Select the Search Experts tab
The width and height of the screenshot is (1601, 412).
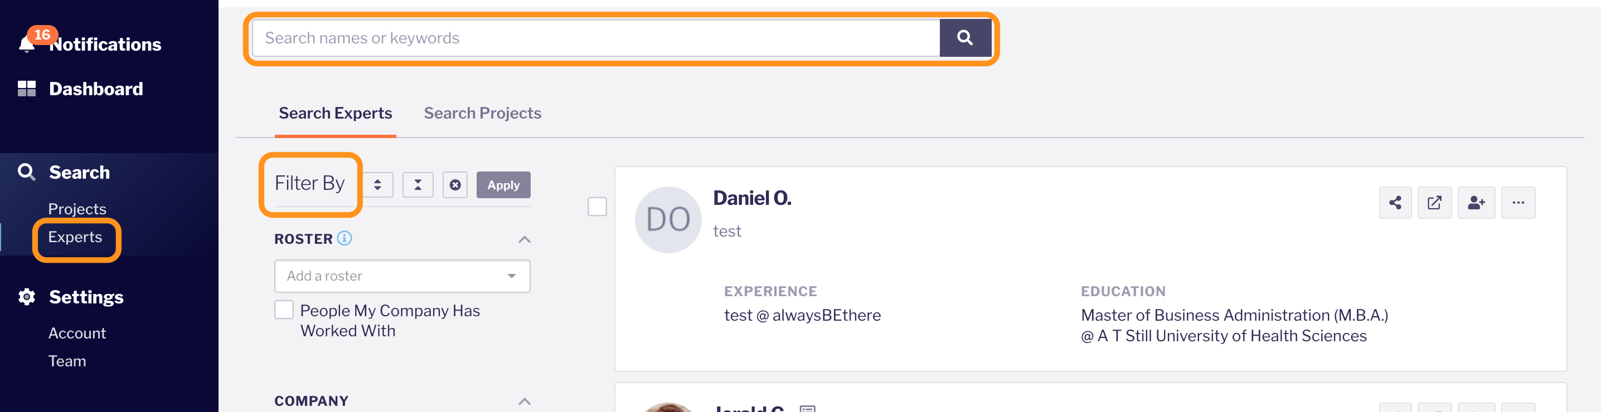pyautogui.click(x=335, y=113)
